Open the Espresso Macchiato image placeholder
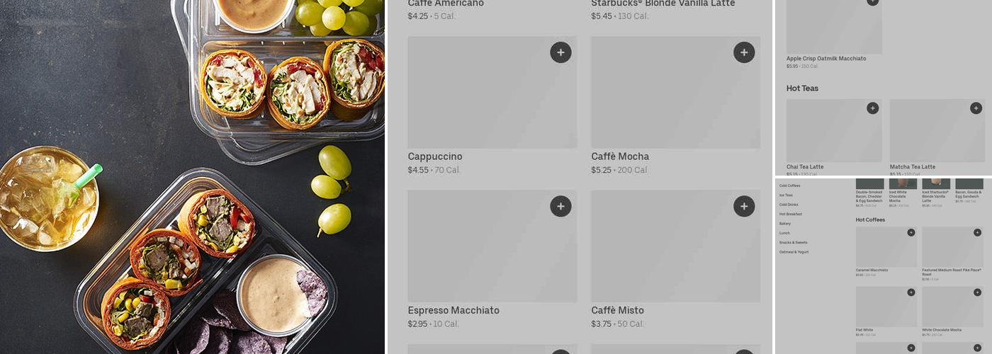The width and height of the screenshot is (992, 354). click(x=492, y=246)
